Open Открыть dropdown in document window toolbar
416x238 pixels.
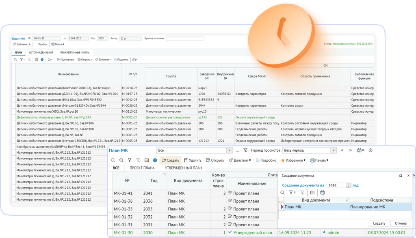point(84,60)
